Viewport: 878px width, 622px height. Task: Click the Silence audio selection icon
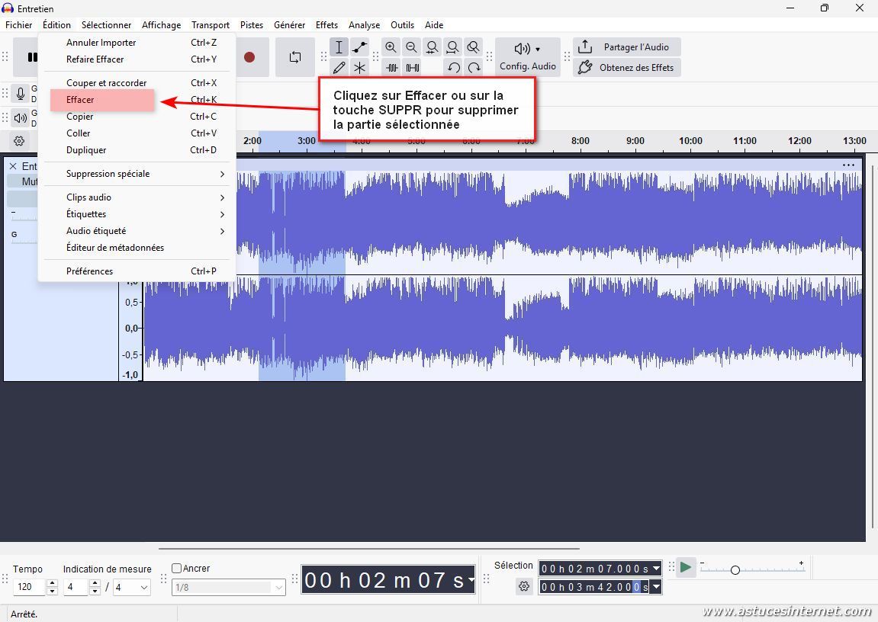point(412,68)
